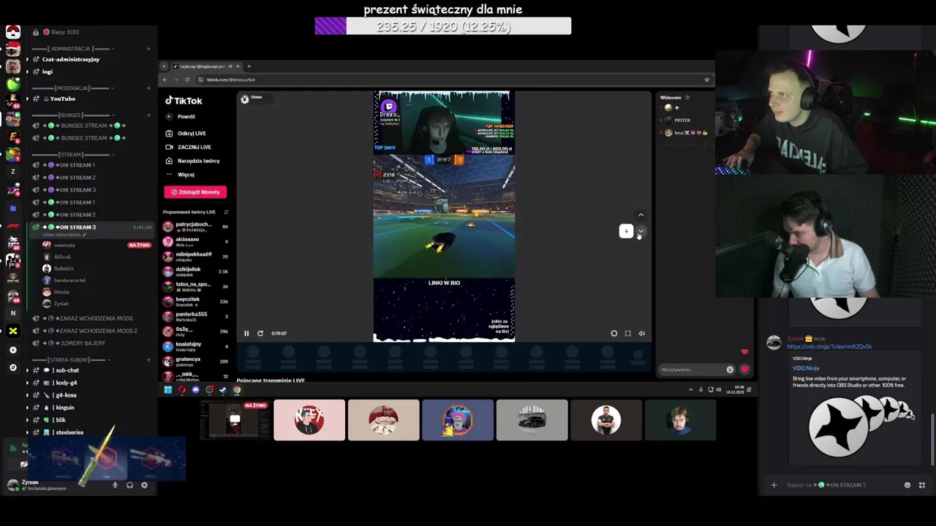
Task: Pause the TikTok live stream playback
Action: [x=246, y=333]
